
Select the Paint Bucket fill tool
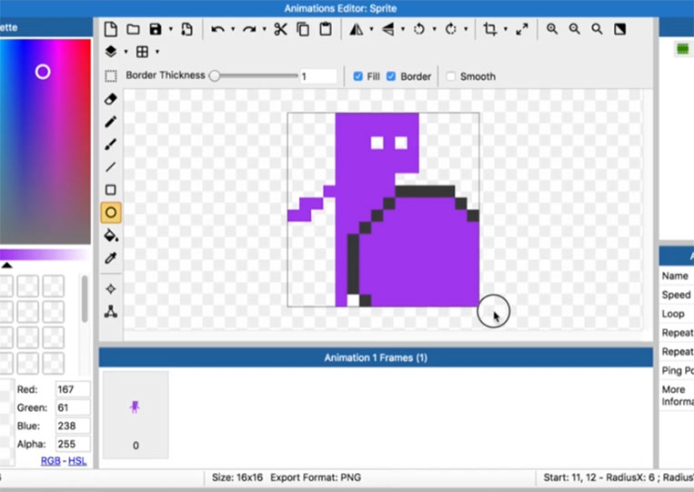click(111, 236)
